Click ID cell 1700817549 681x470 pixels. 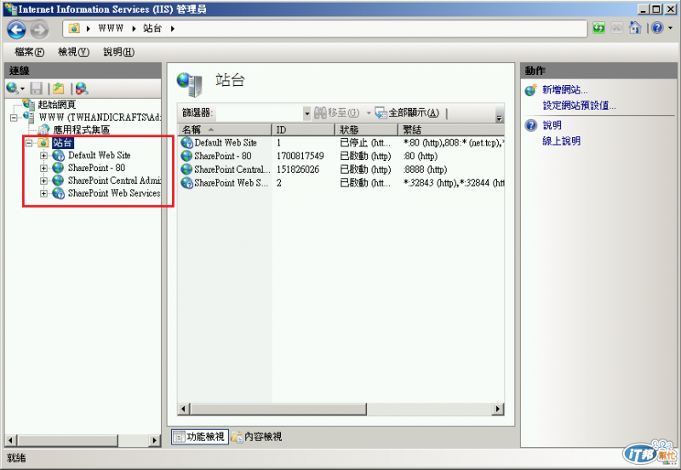point(300,156)
